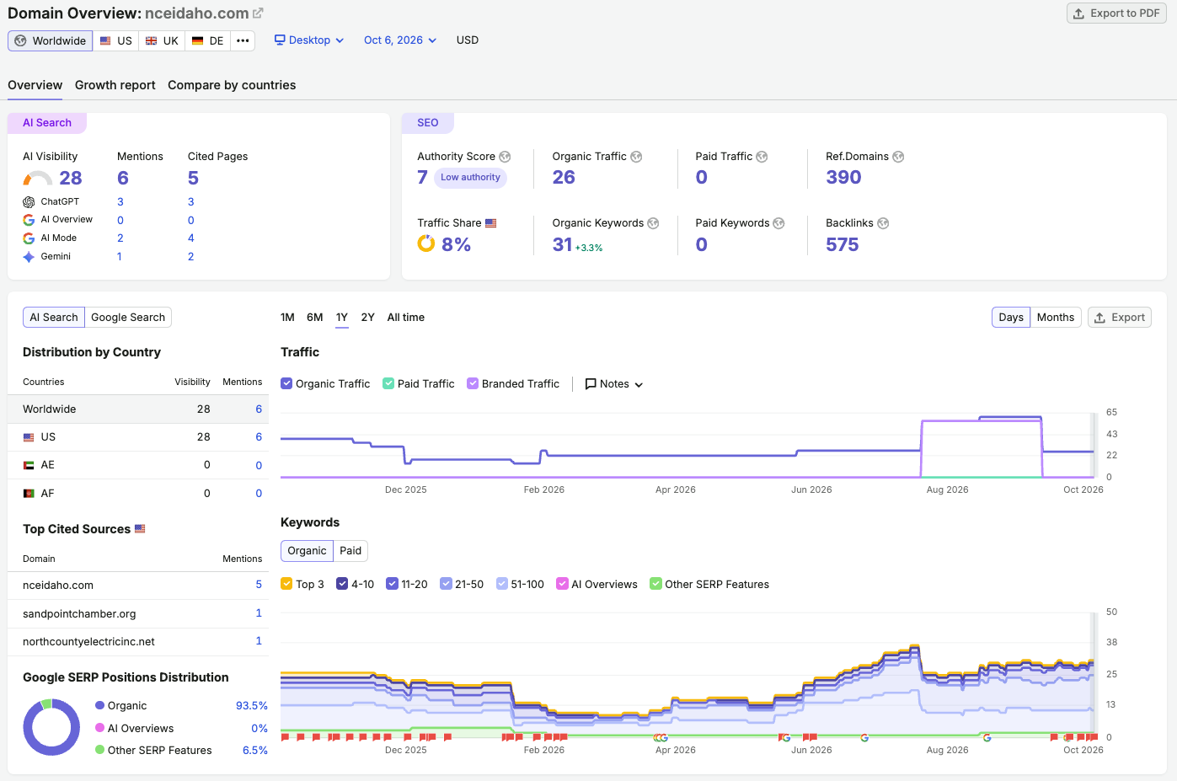Select the Google Search tab
This screenshot has height=781, width=1177.
(128, 318)
